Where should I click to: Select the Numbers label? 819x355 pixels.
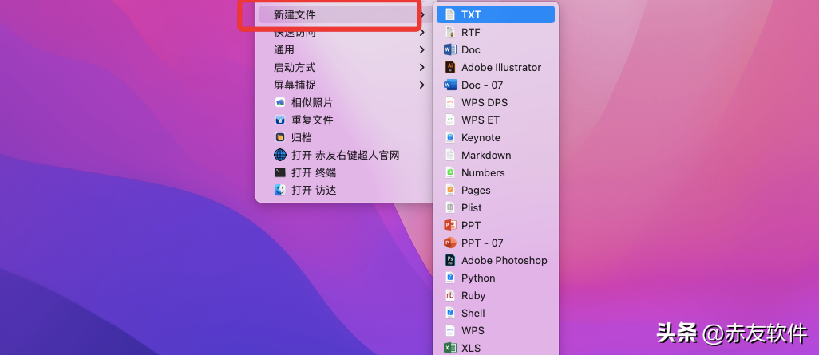pos(483,172)
